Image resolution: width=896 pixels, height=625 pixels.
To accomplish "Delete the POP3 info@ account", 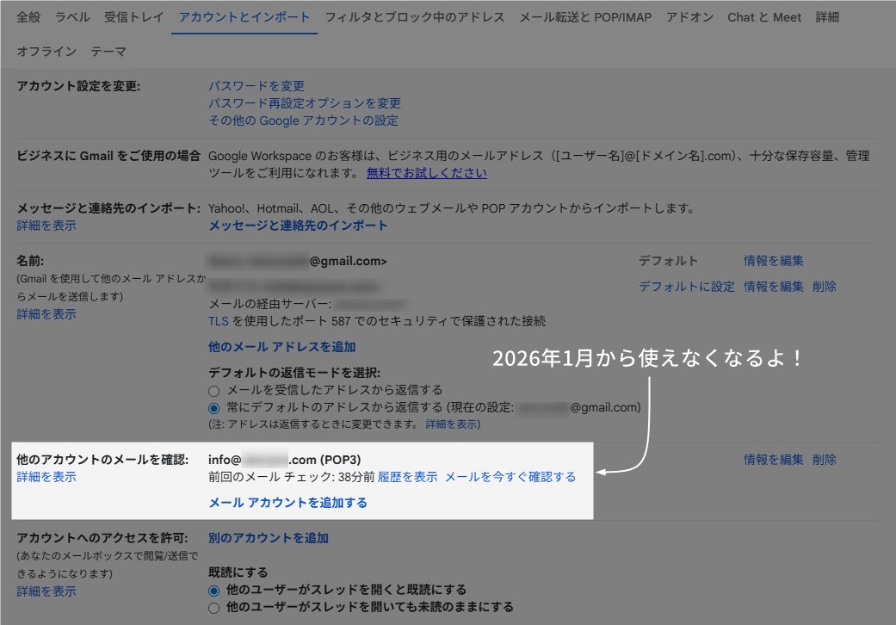I will click(x=824, y=460).
